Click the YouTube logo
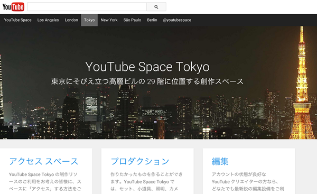Image resolution: width=317 pixels, height=194 pixels. (13, 7)
